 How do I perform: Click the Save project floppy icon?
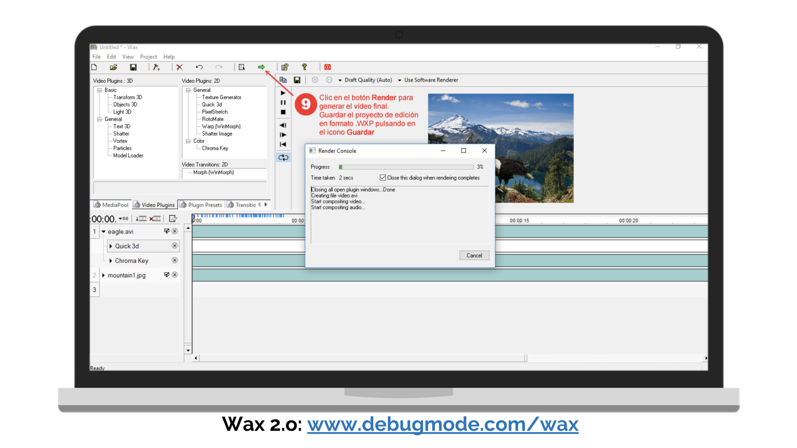tap(133, 67)
